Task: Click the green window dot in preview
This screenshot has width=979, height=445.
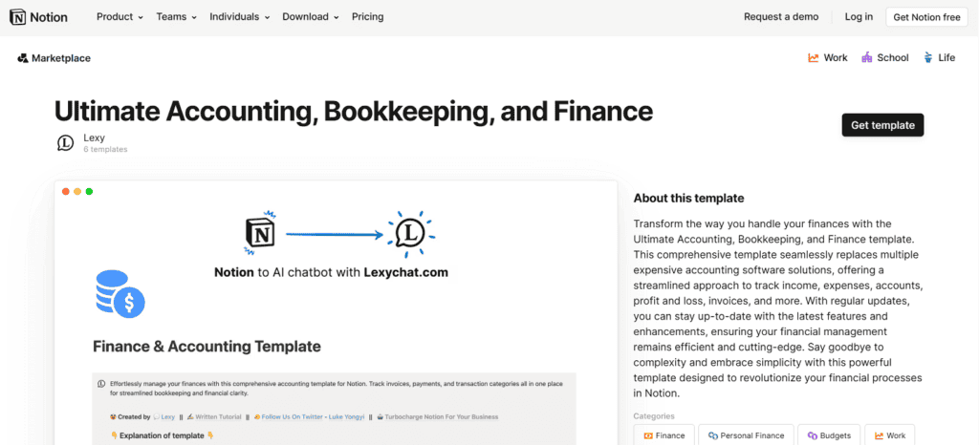Action: (89, 191)
